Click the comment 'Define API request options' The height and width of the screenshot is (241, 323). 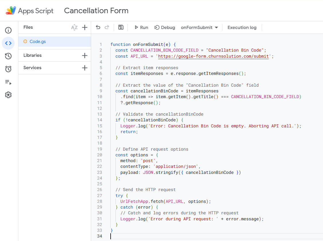[x=152, y=149]
